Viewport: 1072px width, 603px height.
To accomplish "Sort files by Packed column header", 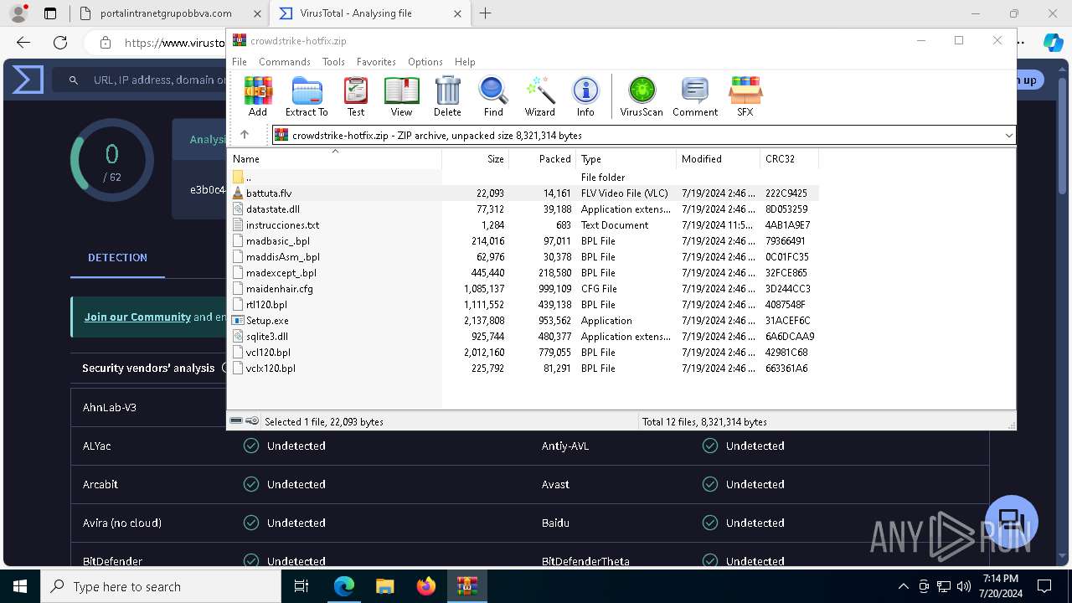I will [x=542, y=158].
